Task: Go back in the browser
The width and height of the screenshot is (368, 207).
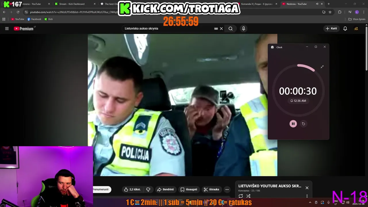Action: click(x=4, y=12)
